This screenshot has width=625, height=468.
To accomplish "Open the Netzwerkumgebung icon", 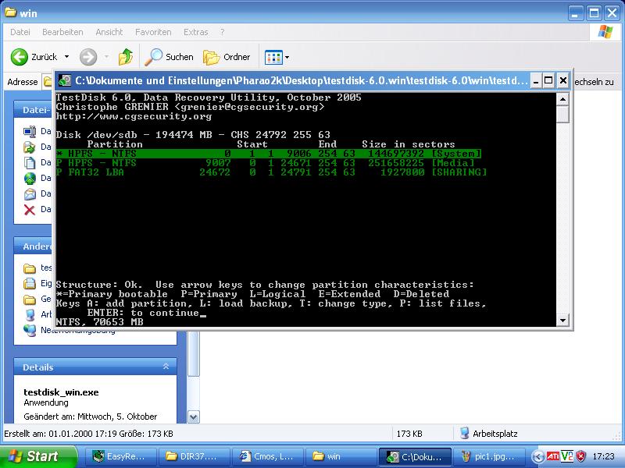I will click(x=30, y=330).
